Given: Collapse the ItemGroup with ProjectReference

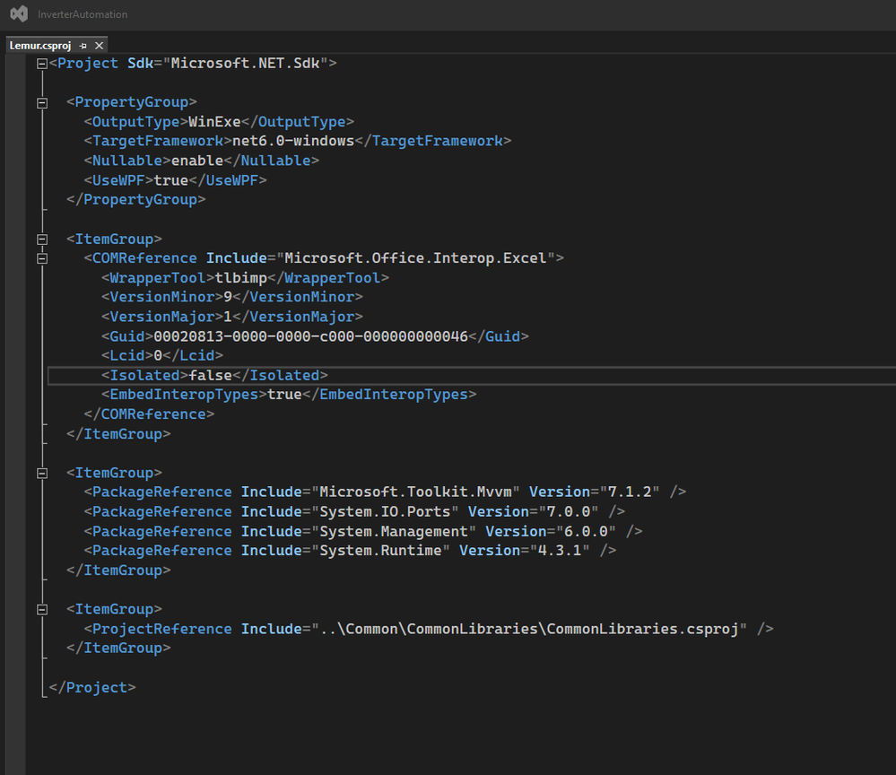Looking at the screenshot, I should coord(42,610).
